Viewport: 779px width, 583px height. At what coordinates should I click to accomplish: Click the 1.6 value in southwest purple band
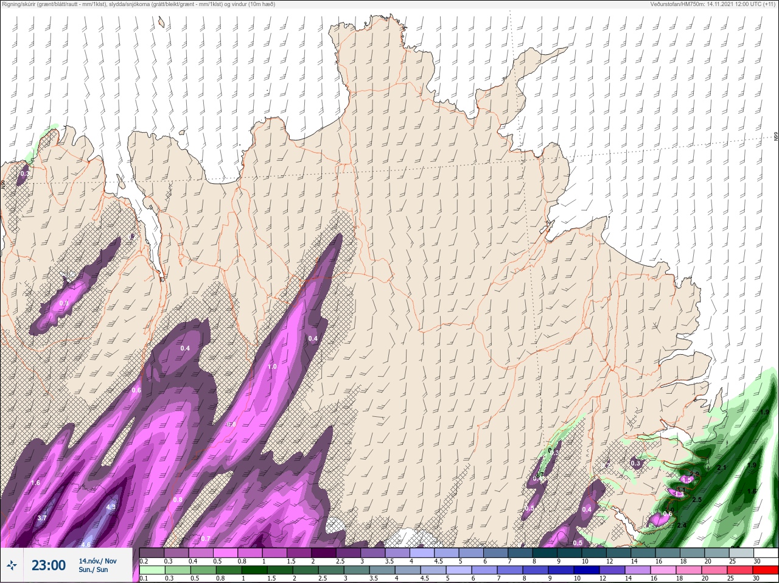click(35, 483)
